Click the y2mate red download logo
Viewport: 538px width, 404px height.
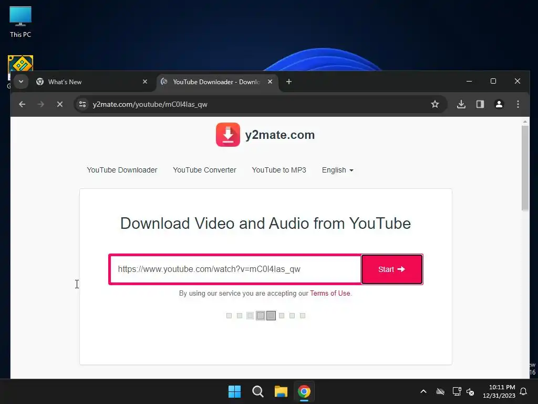[228, 135]
